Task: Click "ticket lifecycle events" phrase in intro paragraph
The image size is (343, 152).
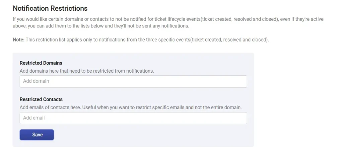Action: click(x=177, y=19)
